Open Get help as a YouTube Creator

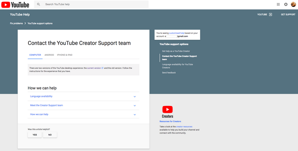click(176, 51)
